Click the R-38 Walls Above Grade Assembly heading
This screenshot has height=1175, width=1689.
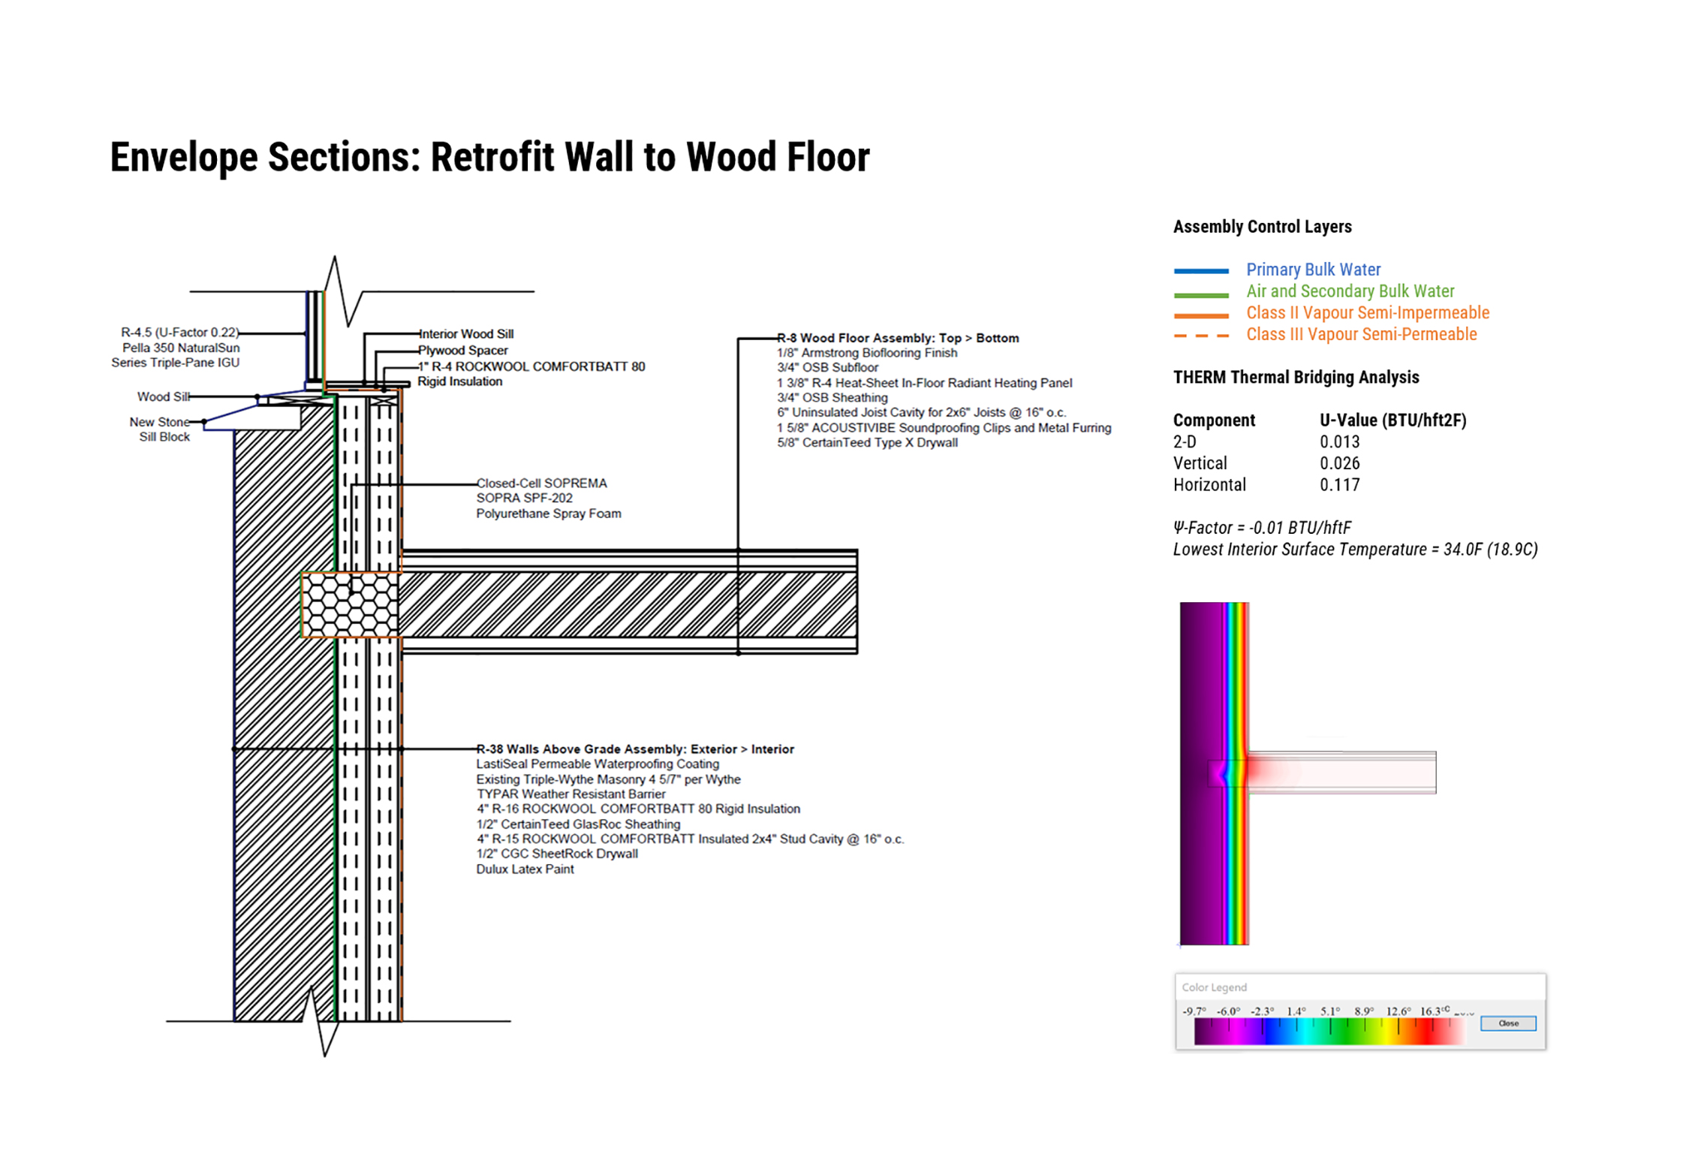(634, 749)
